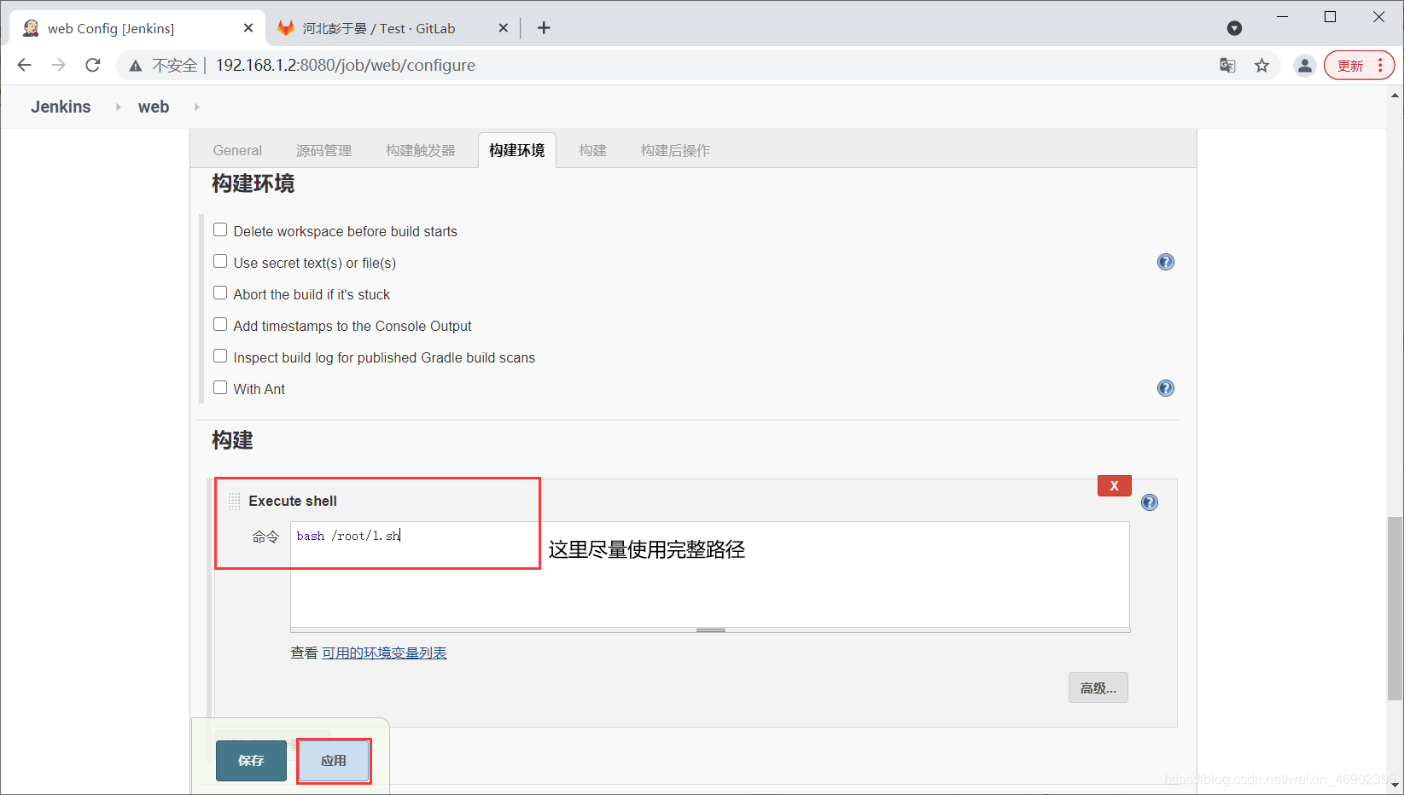
Task: Open the 构建触发器 tab
Action: 420,150
